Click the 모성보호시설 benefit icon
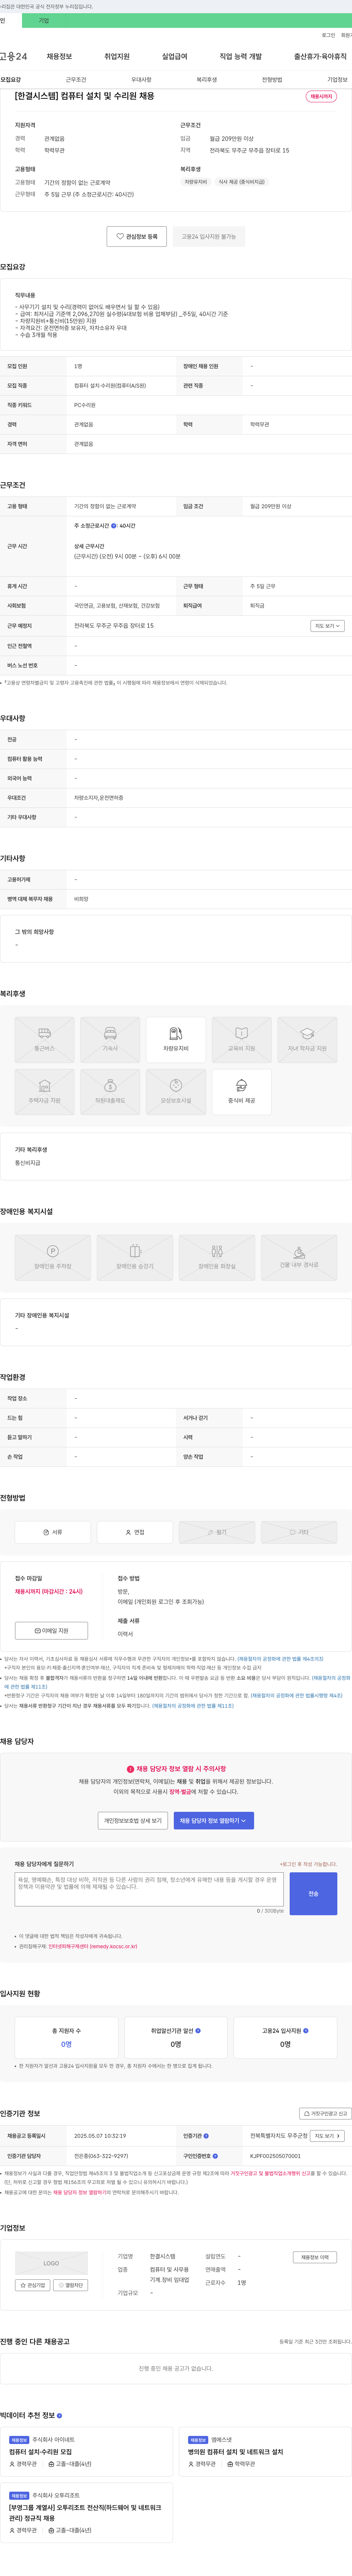Viewport: 352px width, 2576px height. [x=176, y=1092]
